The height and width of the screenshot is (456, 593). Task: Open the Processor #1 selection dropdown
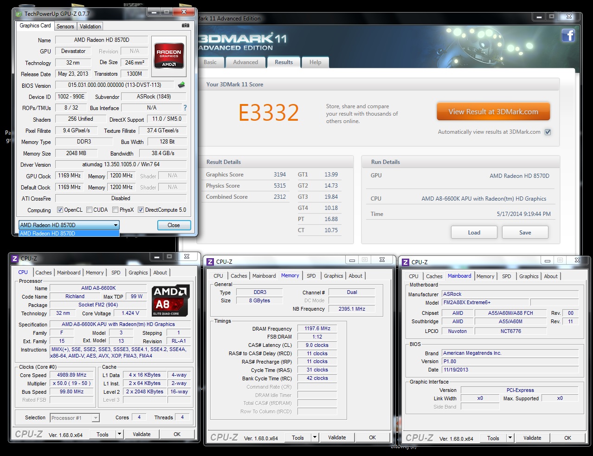coord(96,418)
